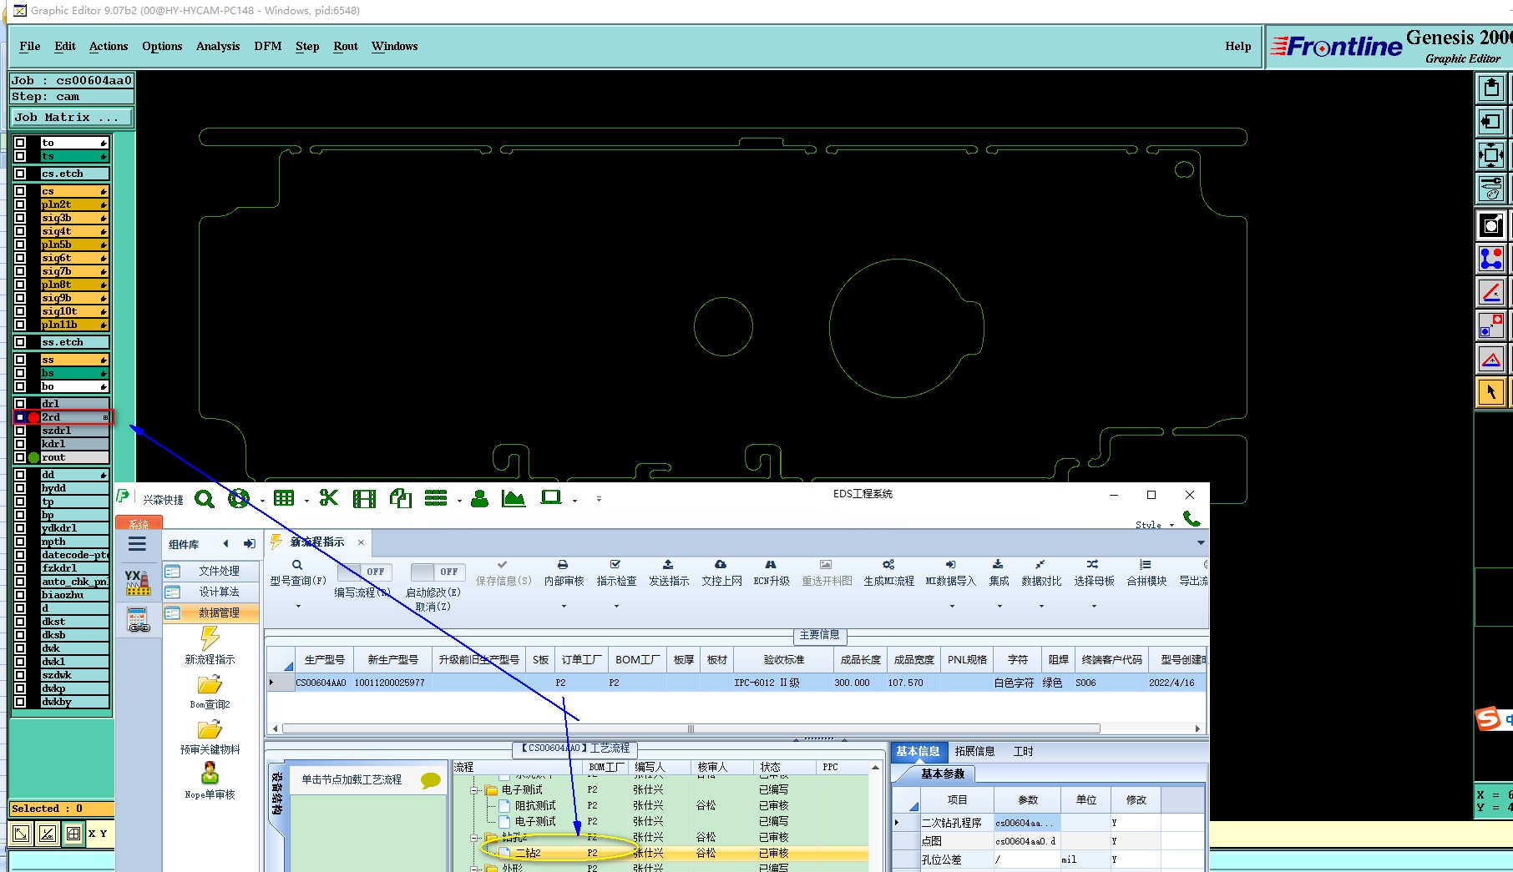Viewport: 1513px width, 872px height.
Task: Open 文件处理 in the component library
Action: 211,571
